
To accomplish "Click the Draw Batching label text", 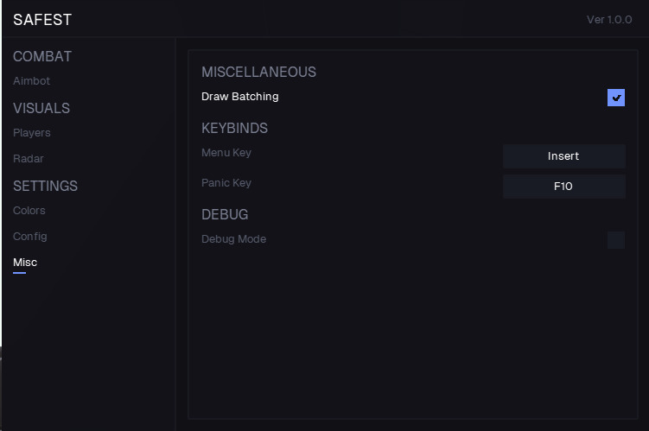I will point(240,97).
